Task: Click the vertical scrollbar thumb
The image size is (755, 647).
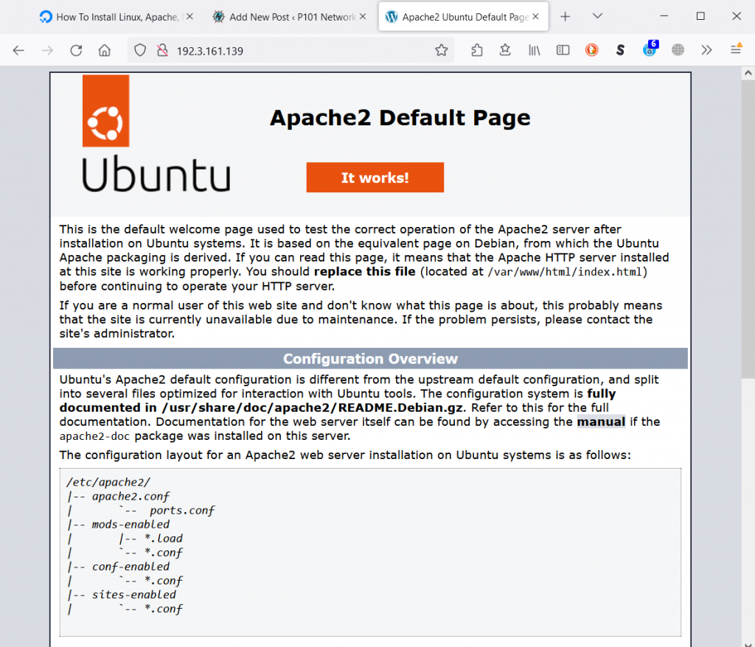Action: tap(748, 229)
